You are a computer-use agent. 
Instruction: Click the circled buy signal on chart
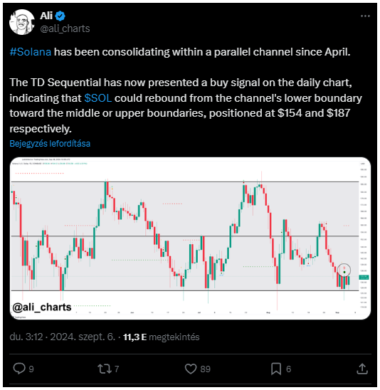[344, 270]
